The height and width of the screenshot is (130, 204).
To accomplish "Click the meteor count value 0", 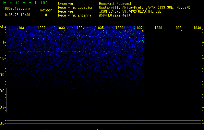I will pos(46,15).
